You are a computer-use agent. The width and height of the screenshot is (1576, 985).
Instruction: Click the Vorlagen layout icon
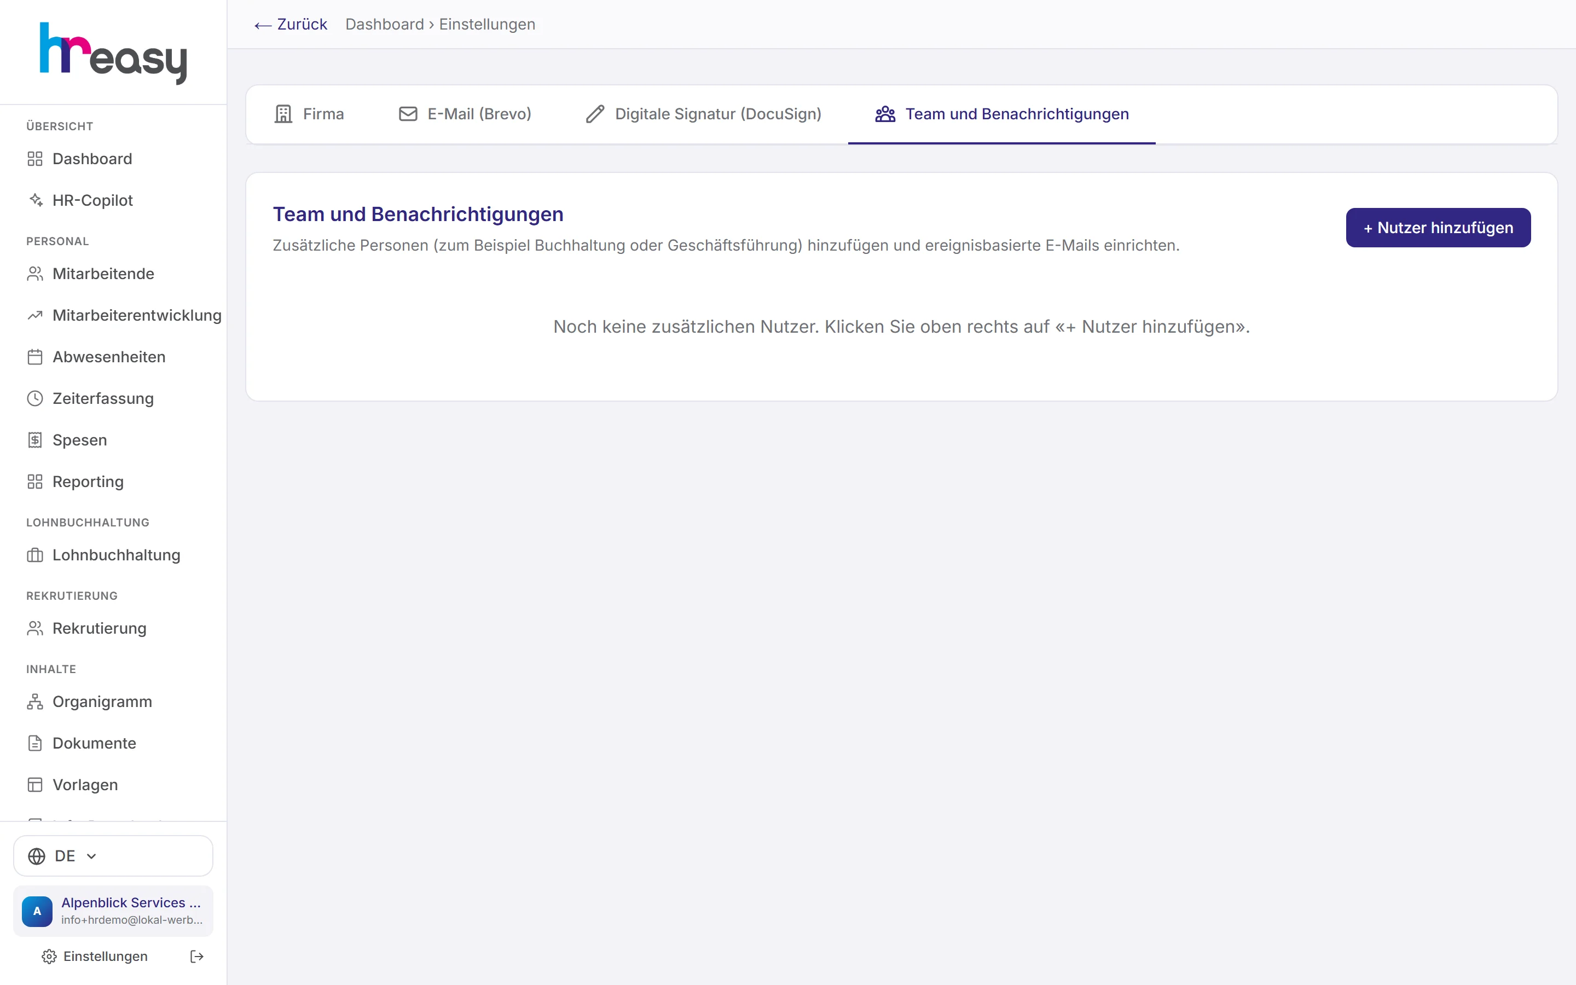pos(35,785)
